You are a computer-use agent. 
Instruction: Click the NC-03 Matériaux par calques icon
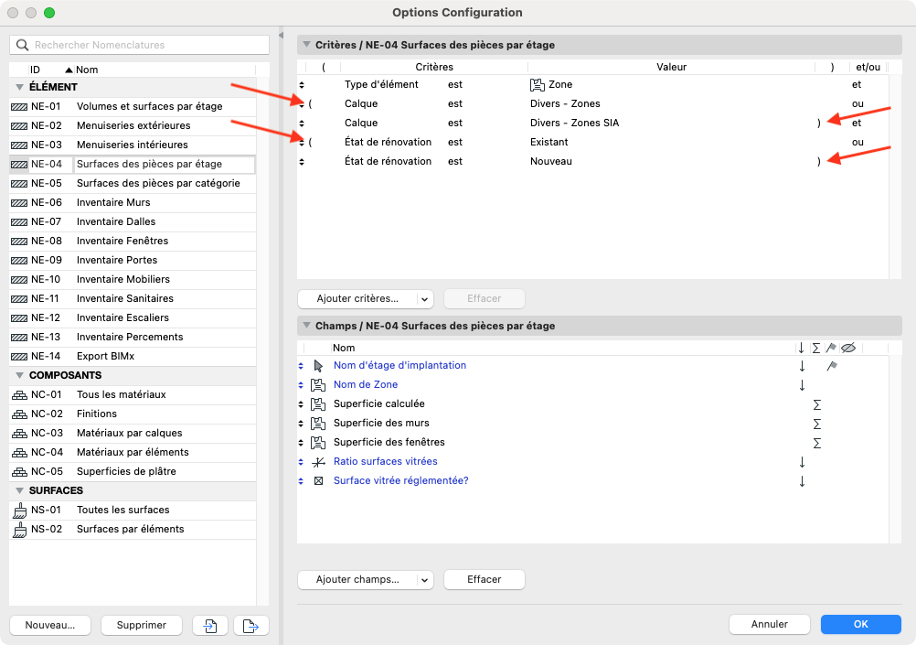[19, 434]
